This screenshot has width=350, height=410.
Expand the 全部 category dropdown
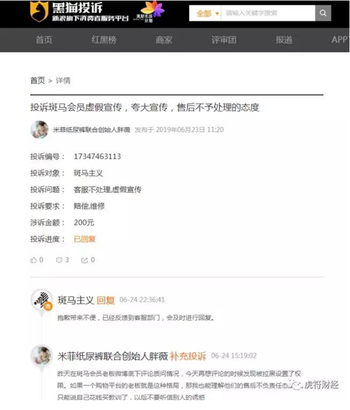pyautogui.click(x=207, y=13)
